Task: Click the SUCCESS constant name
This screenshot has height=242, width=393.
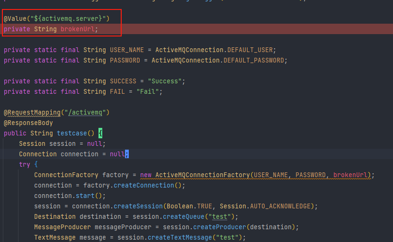Action: [x=123, y=81]
